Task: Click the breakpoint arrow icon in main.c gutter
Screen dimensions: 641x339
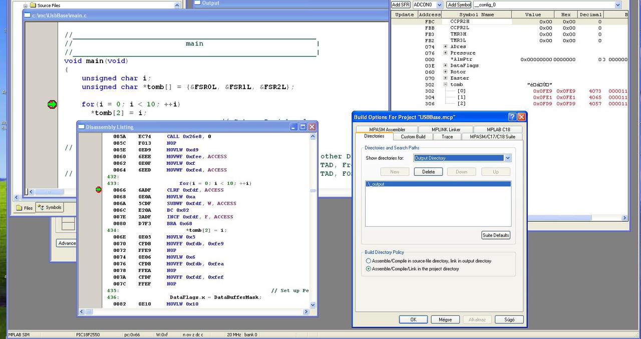Action: point(52,104)
